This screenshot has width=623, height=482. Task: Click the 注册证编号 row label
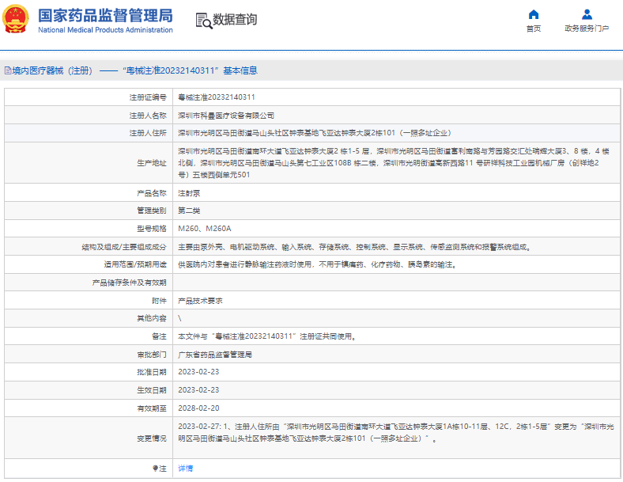[148, 97]
